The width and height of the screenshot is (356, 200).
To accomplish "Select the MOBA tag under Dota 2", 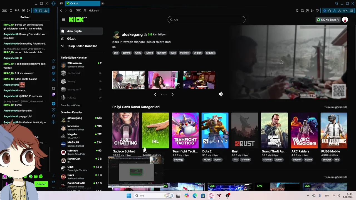I will (x=207, y=160).
